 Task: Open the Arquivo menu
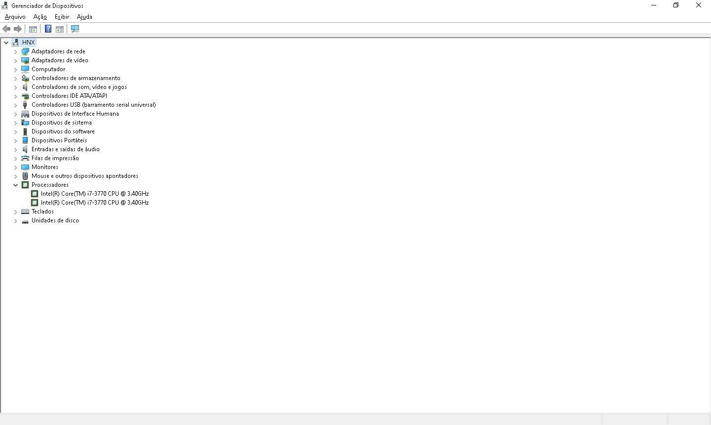click(15, 17)
